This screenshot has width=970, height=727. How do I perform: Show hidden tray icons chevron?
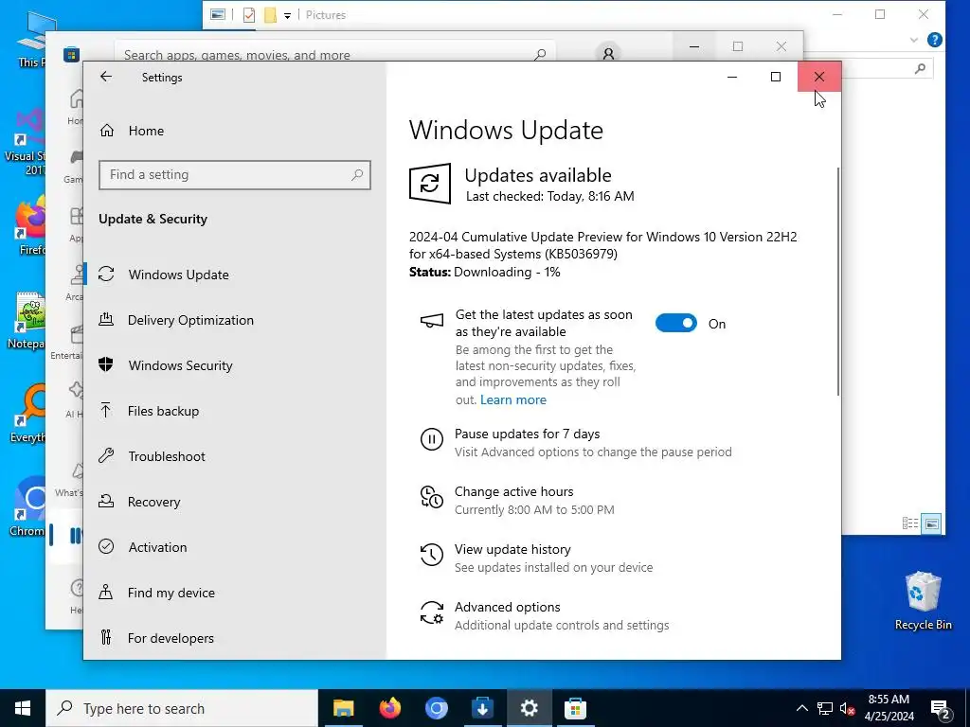[x=801, y=708]
